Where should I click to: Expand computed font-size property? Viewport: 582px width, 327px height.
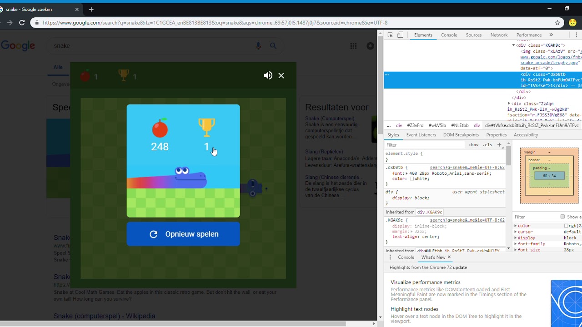coord(516,250)
